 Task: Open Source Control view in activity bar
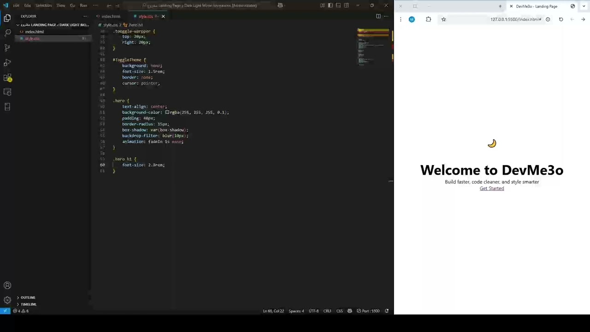pos(7,47)
